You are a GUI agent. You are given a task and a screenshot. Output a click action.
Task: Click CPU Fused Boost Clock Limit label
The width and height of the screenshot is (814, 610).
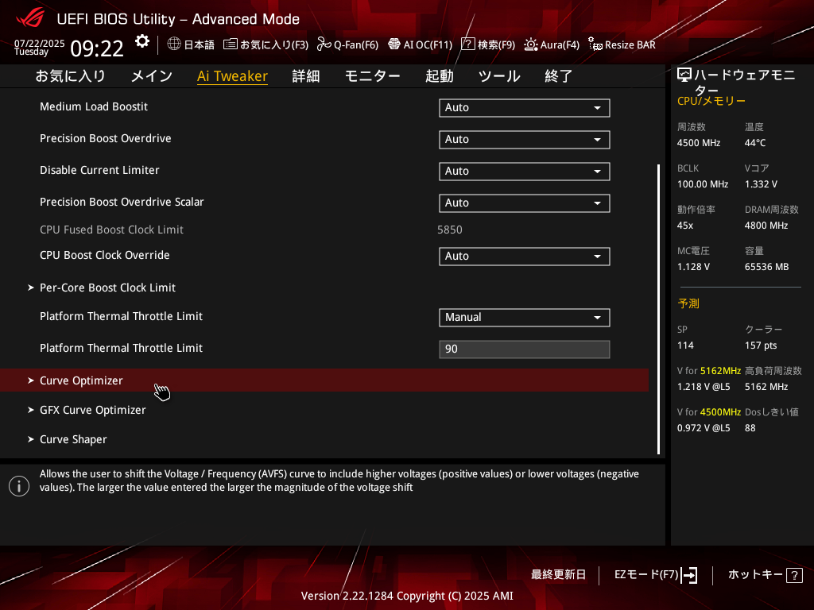coord(111,230)
